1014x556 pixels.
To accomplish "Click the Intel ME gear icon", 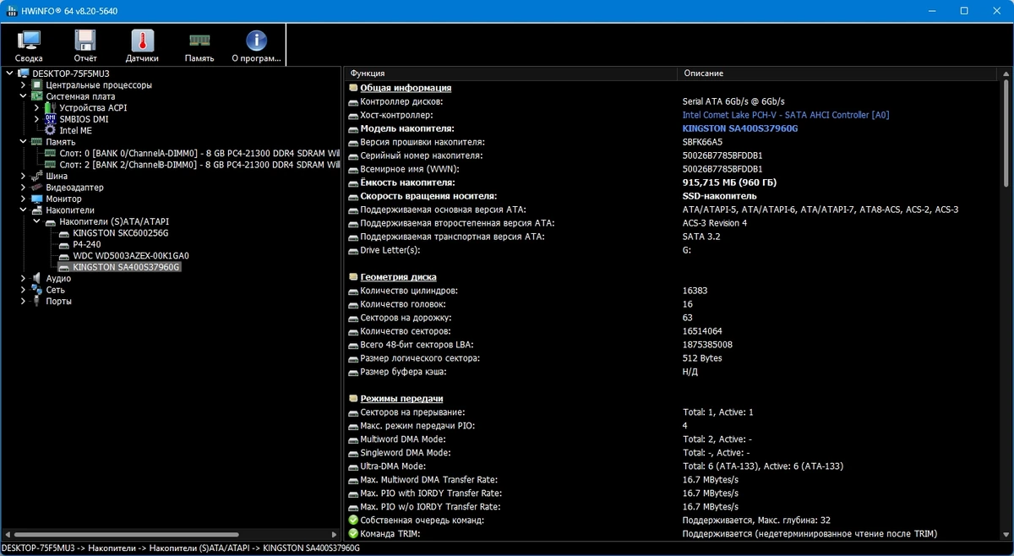I will 51,131.
